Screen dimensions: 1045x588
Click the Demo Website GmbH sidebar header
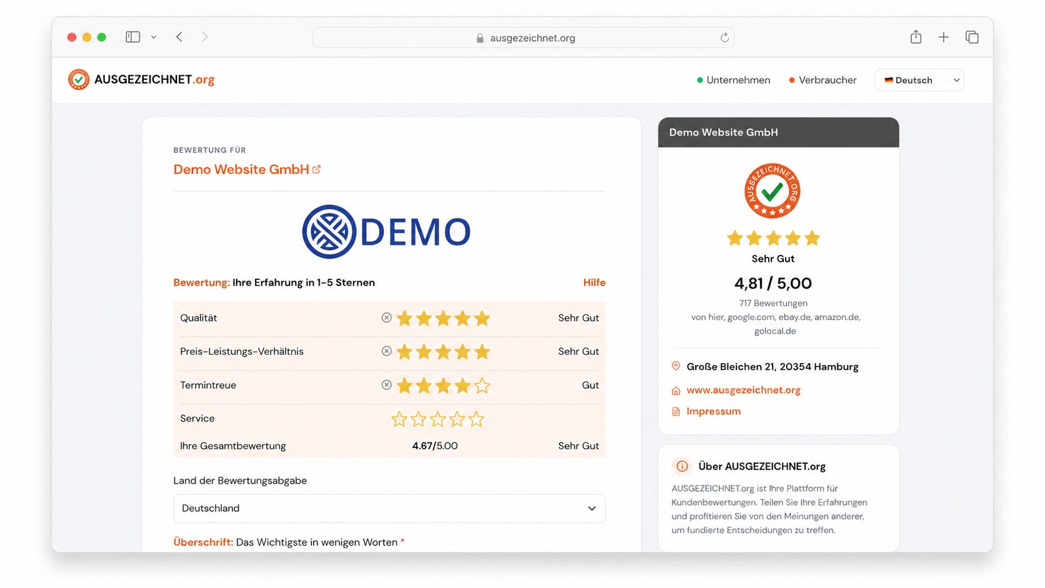(x=779, y=132)
